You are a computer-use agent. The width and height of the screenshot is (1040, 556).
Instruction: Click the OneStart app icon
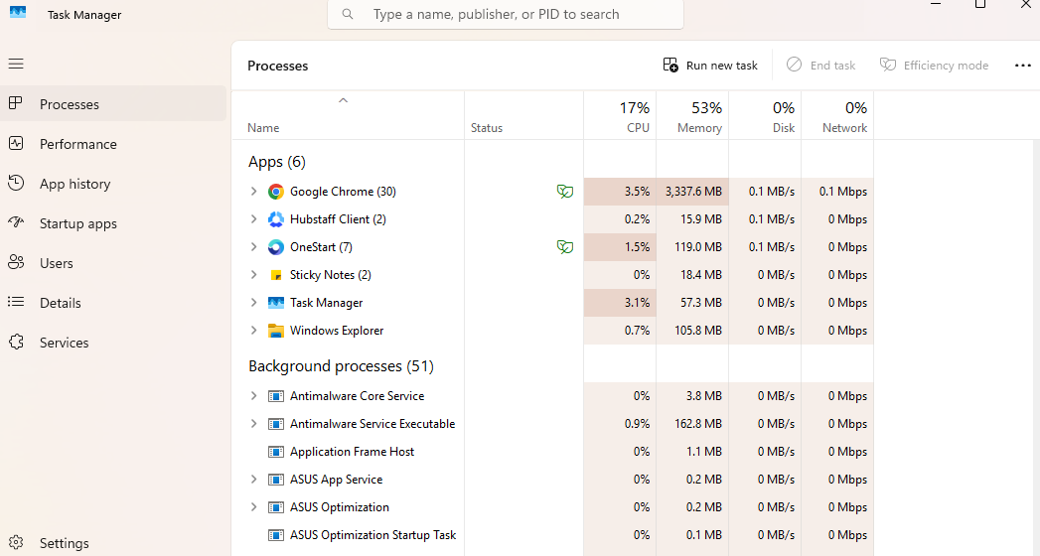point(276,247)
